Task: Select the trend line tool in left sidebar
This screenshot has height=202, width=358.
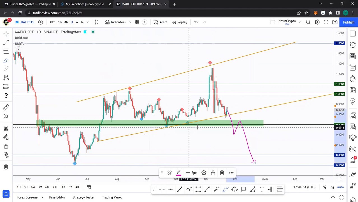Action: [x=6, y=43]
